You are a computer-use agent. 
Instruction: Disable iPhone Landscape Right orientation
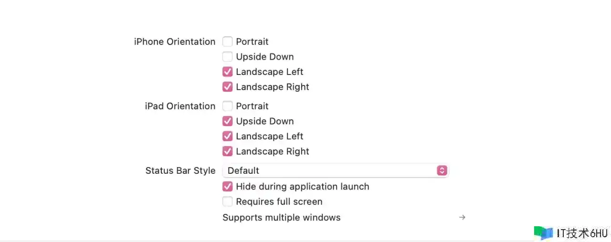(228, 87)
